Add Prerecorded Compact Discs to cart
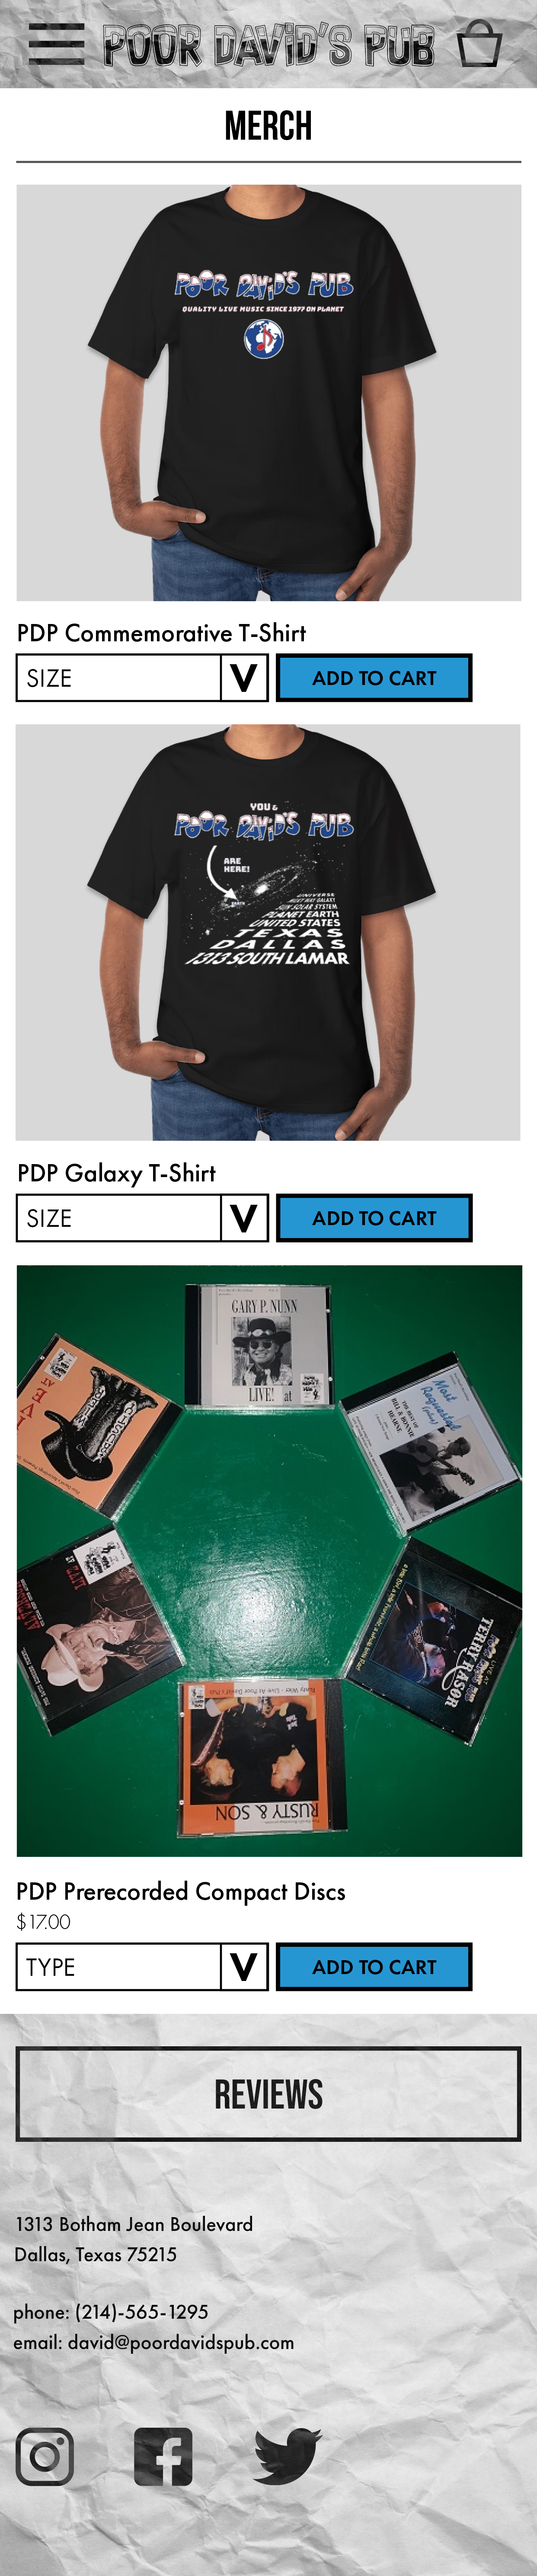 click(374, 1967)
